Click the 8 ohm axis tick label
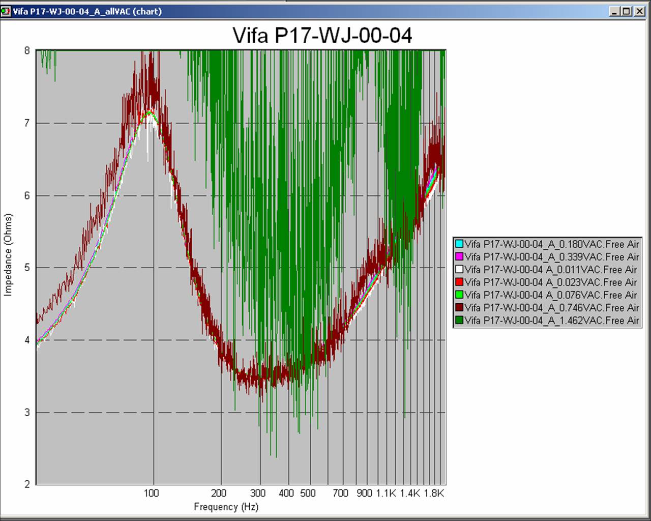This screenshot has width=651, height=521. [27, 50]
